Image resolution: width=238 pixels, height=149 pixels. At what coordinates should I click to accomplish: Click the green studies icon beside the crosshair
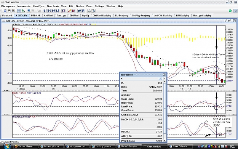pyautogui.click(x=23, y=11)
